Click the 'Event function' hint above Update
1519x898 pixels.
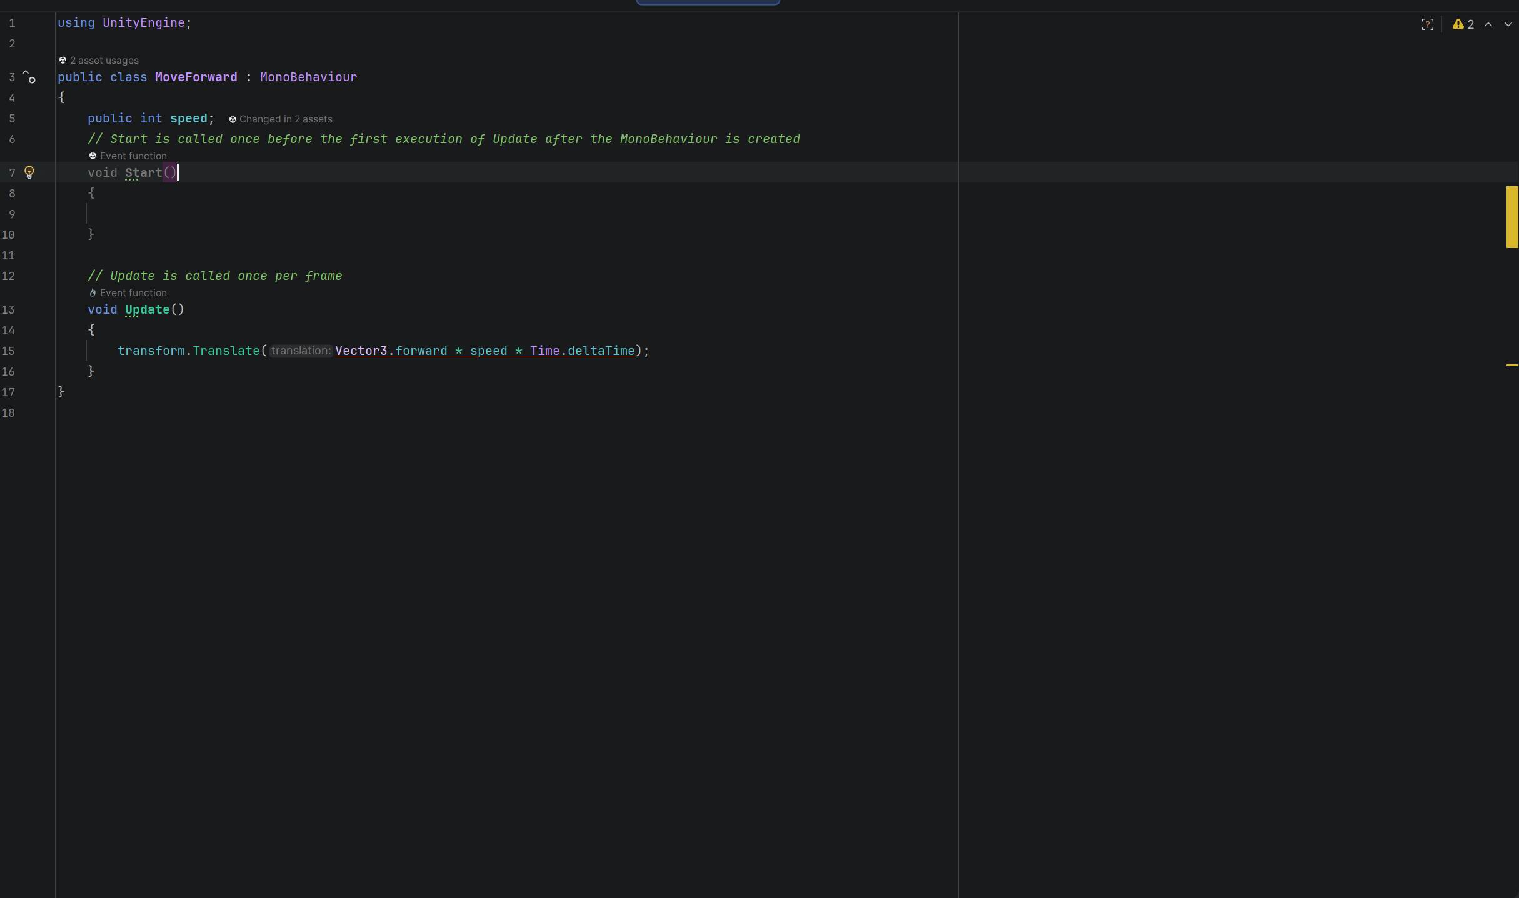click(x=133, y=293)
